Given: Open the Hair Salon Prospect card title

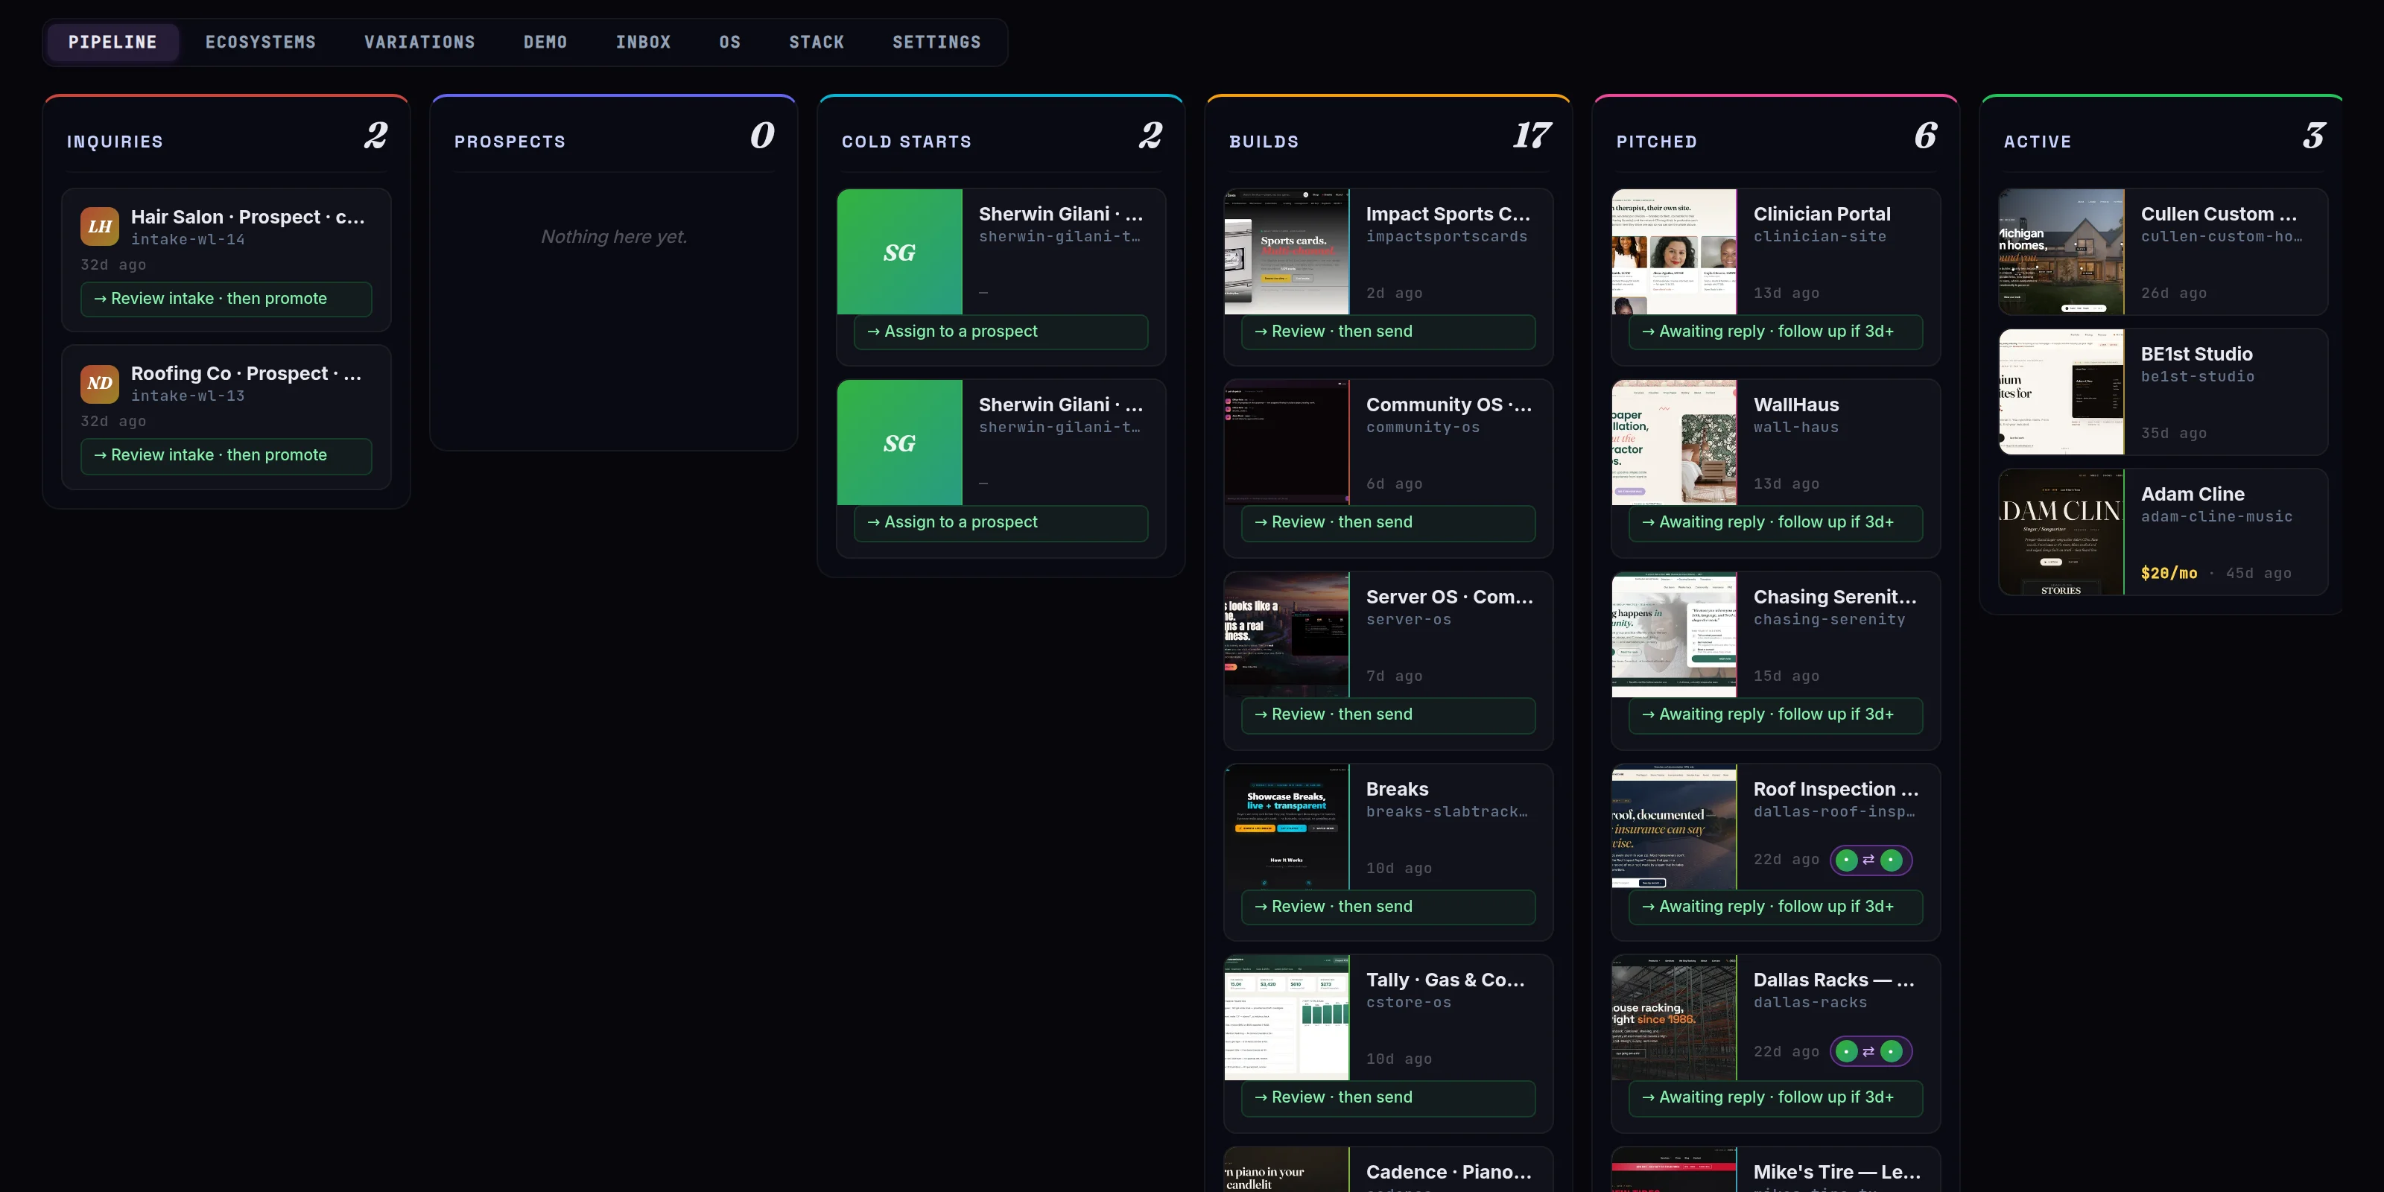Looking at the screenshot, I should tap(248, 217).
